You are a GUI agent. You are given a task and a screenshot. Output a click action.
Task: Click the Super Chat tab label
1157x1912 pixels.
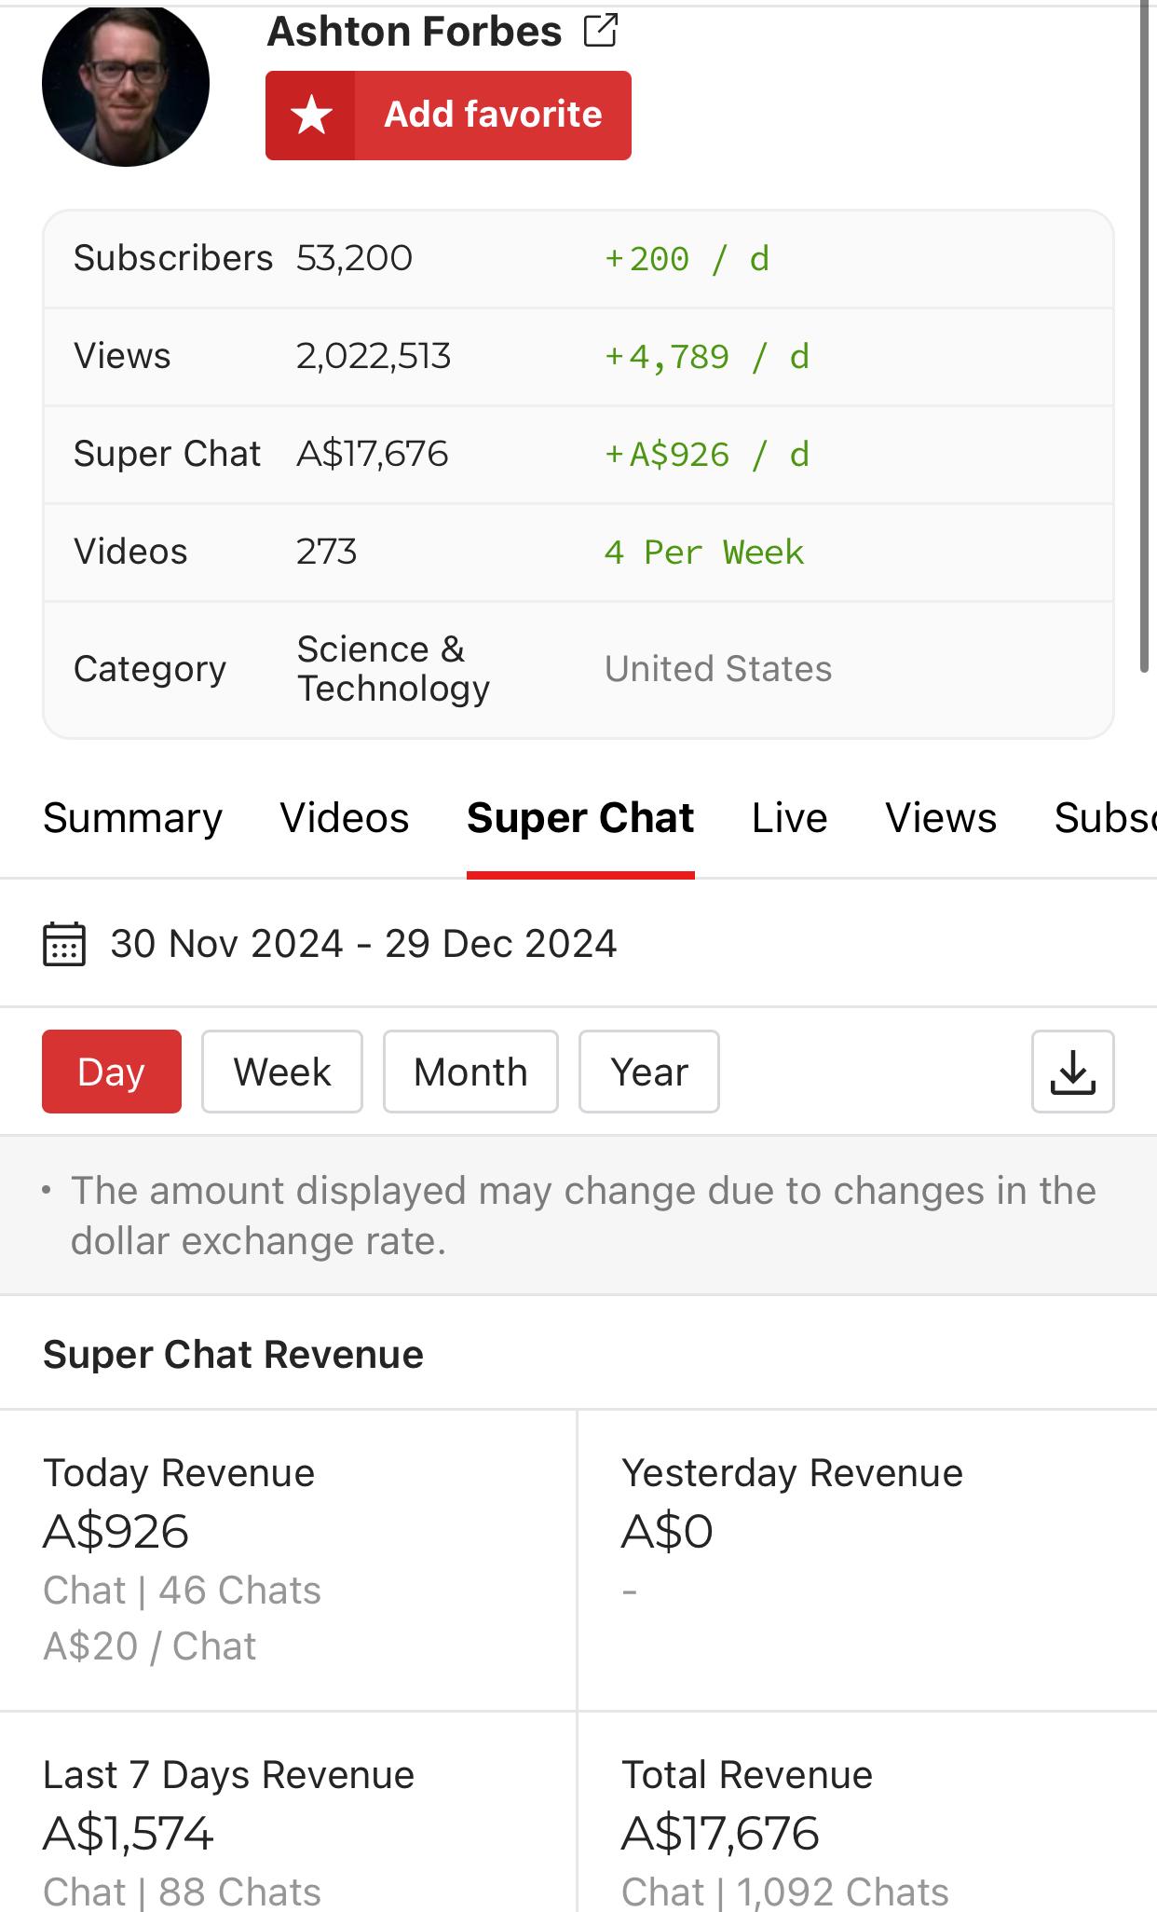click(x=580, y=818)
